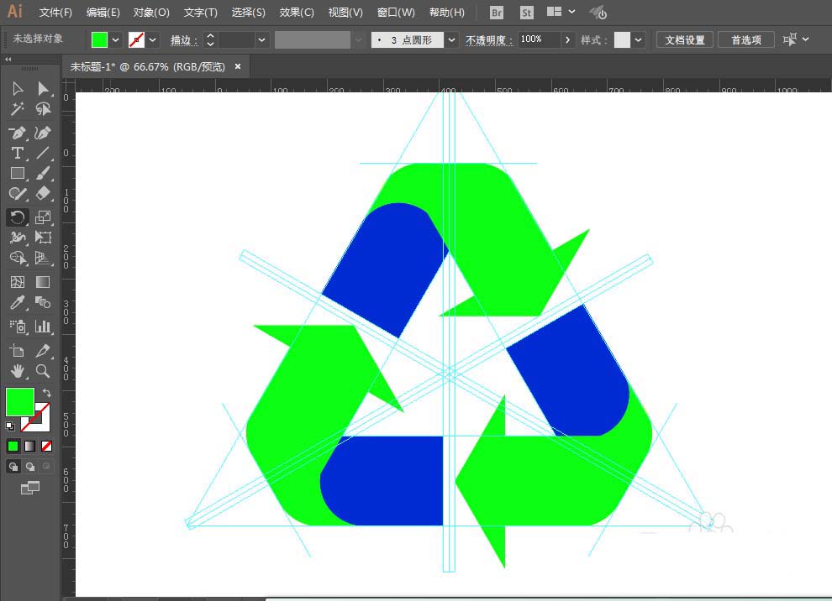Open the 对象(O) menu
832x601 pixels.
click(151, 13)
